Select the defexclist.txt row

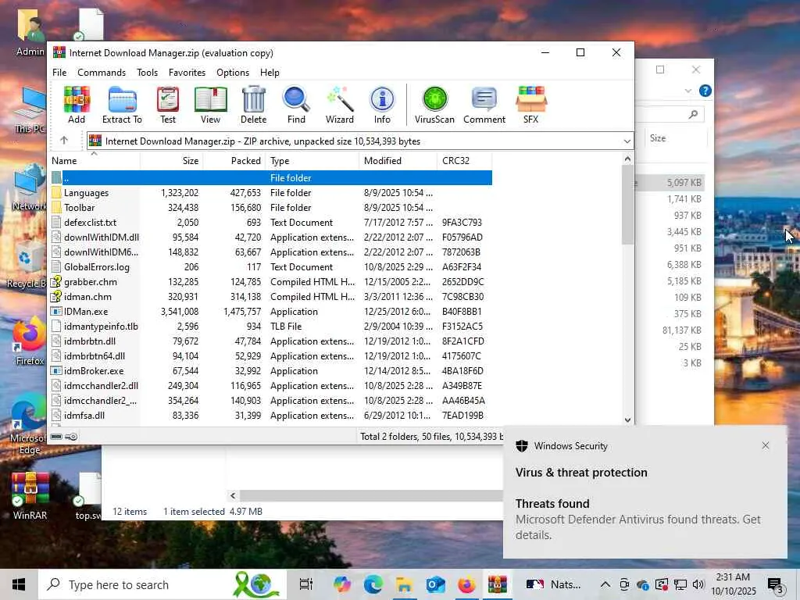pos(271,223)
